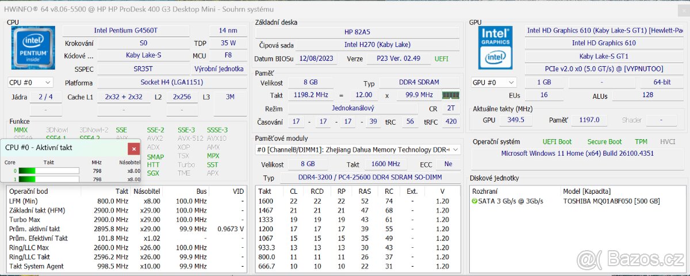Viewport: 690px width, 276px height.
Task: Click the TPM indicator label
Action: tap(641, 141)
